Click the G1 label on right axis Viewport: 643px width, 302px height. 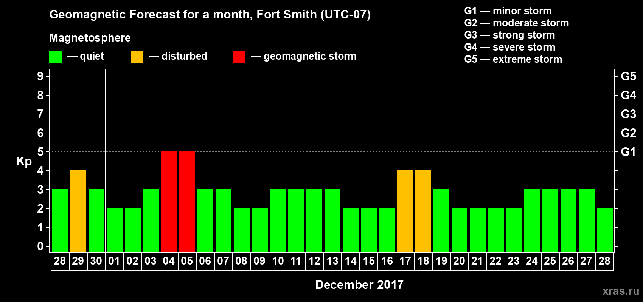628,152
